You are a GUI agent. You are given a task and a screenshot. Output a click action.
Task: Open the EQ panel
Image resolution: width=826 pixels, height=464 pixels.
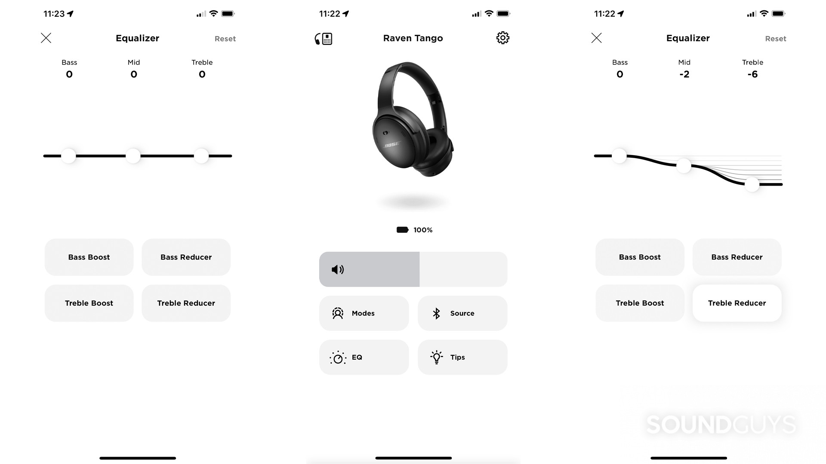tap(364, 356)
